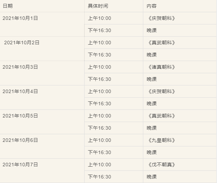Click 《庆贺朝科》 in the October 1 row
Screen dimensions: 217x183
pyautogui.click(x=161, y=18)
